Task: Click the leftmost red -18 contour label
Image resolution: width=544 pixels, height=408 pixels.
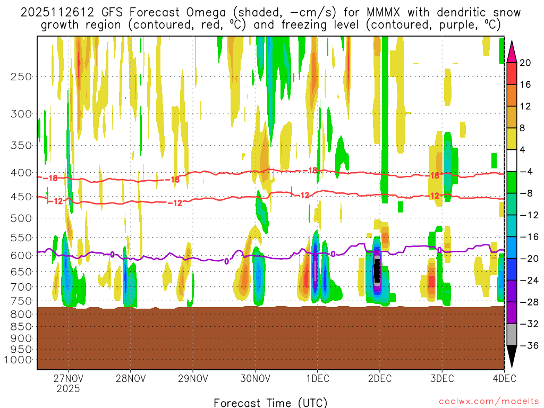Action: tap(52, 178)
